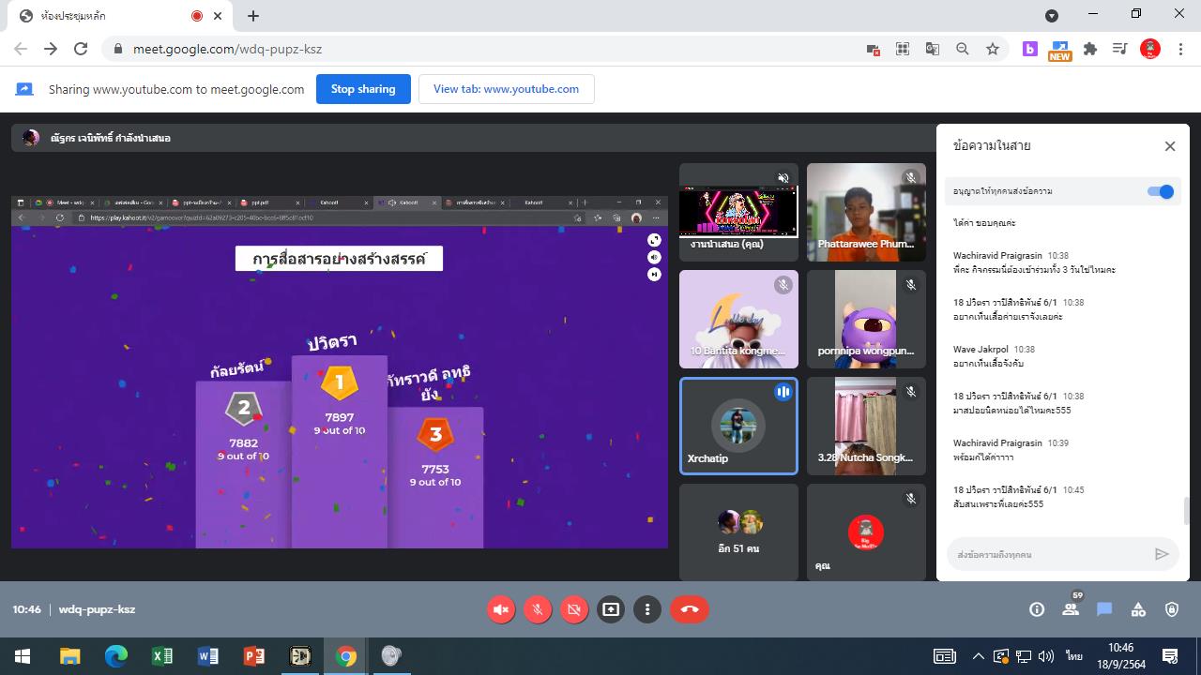Click Stop sharing button
Screen dimensions: 1201x675
[x=363, y=89]
